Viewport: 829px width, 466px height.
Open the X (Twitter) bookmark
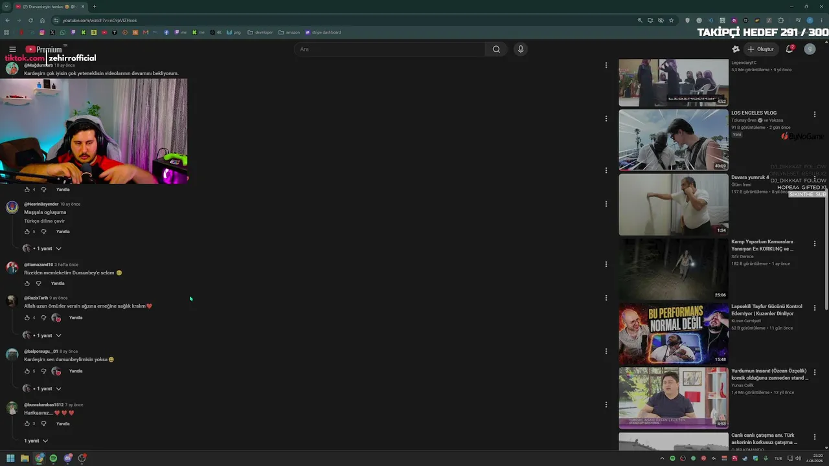(x=52, y=32)
